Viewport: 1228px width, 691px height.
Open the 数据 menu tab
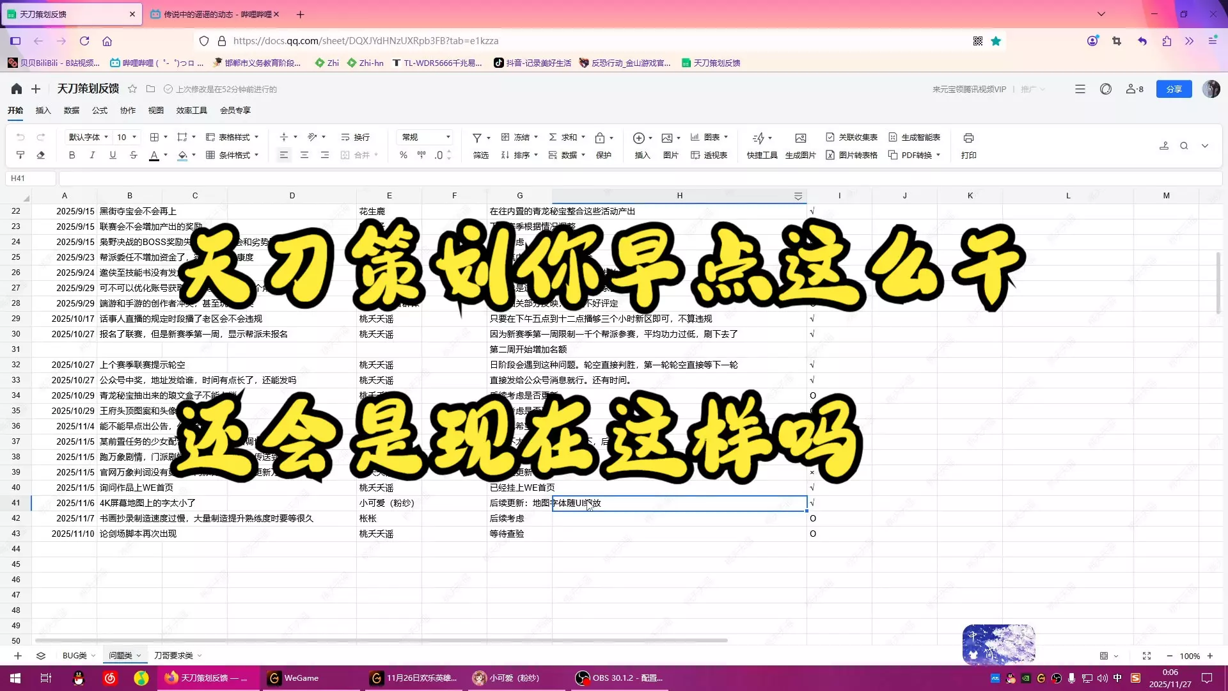(x=71, y=110)
